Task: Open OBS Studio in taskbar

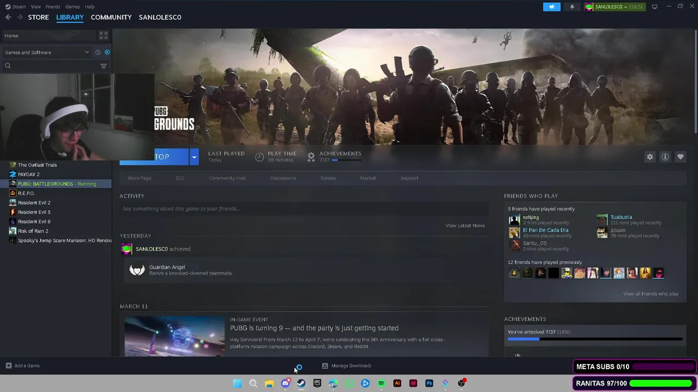Action: click(x=461, y=383)
